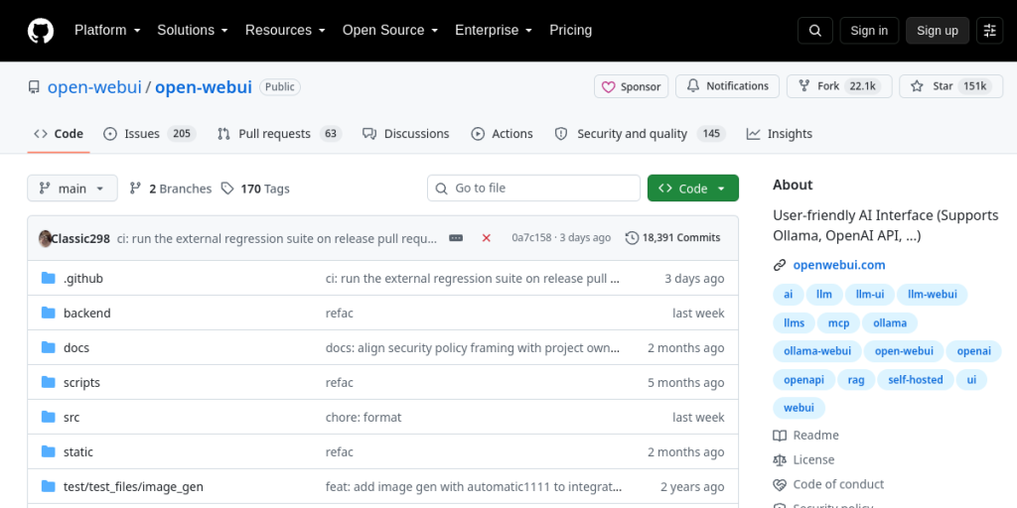The height and width of the screenshot is (508, 1017).
Task: Open commit hash 0a7c158
Action: click(x=531, y=238)
